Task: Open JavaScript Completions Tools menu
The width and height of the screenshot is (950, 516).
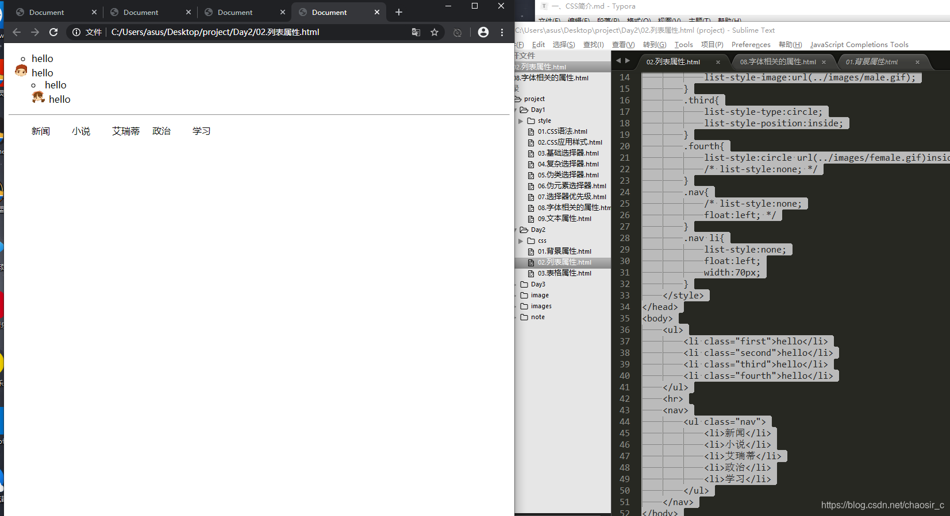Action: [859, 45]
